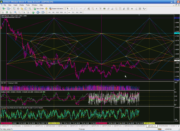Switch chart to D1 timeframe
Screen dimensions: 180x131
click(x=73, y=12)
